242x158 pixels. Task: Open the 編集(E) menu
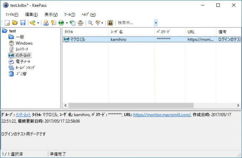pyautogui.click(x=31, y=15)
